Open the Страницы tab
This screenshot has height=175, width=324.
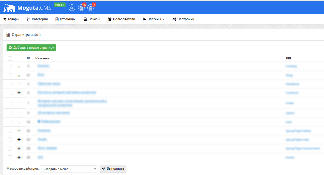point(66,19)
